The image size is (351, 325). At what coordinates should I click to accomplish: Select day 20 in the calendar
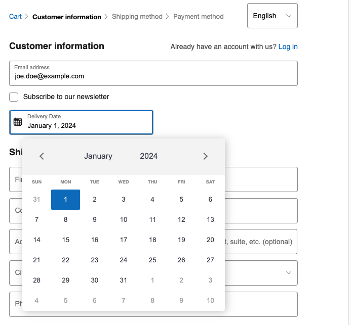point(211,241)
